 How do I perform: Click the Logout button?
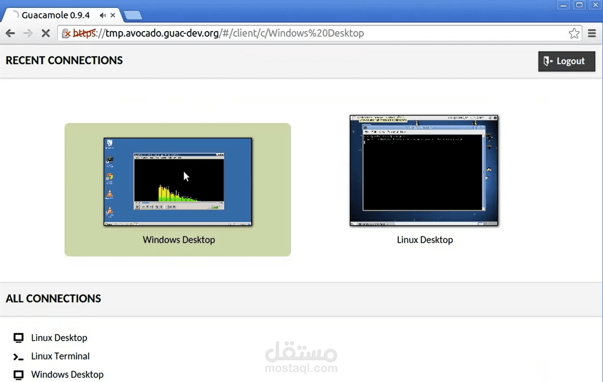(567, 61)
